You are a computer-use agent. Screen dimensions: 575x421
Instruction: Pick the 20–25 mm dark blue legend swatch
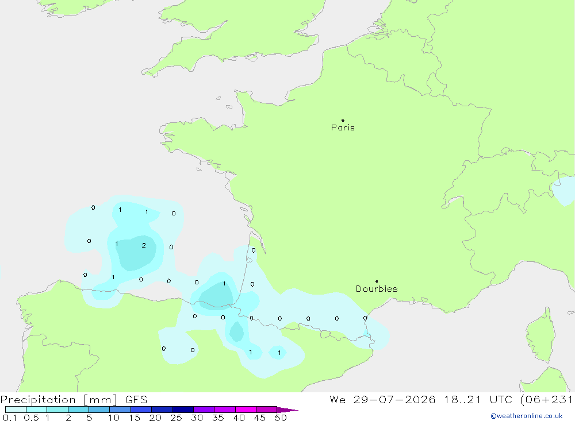pyautogui.click(x=162, y=410)
